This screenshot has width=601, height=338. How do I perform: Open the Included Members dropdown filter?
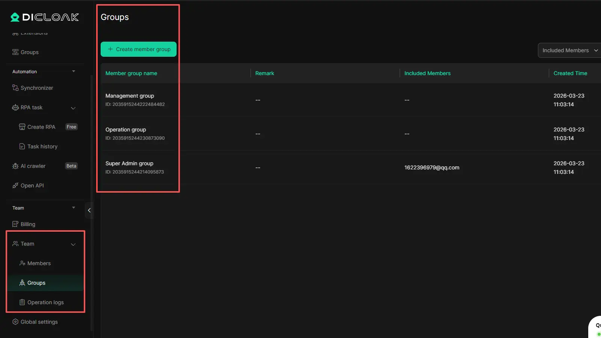click(569, 50)
